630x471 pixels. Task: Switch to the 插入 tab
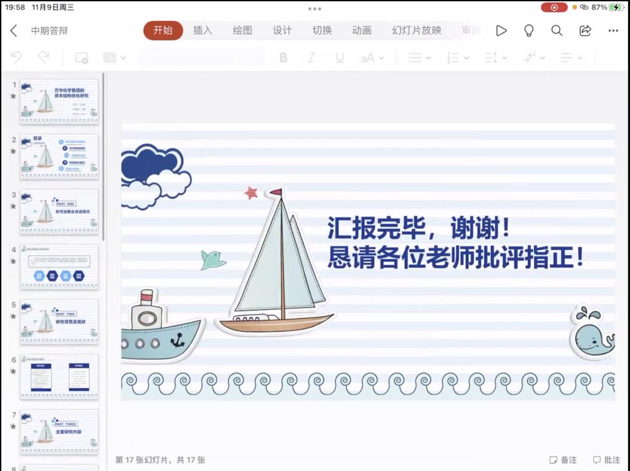tap(202, 31)
